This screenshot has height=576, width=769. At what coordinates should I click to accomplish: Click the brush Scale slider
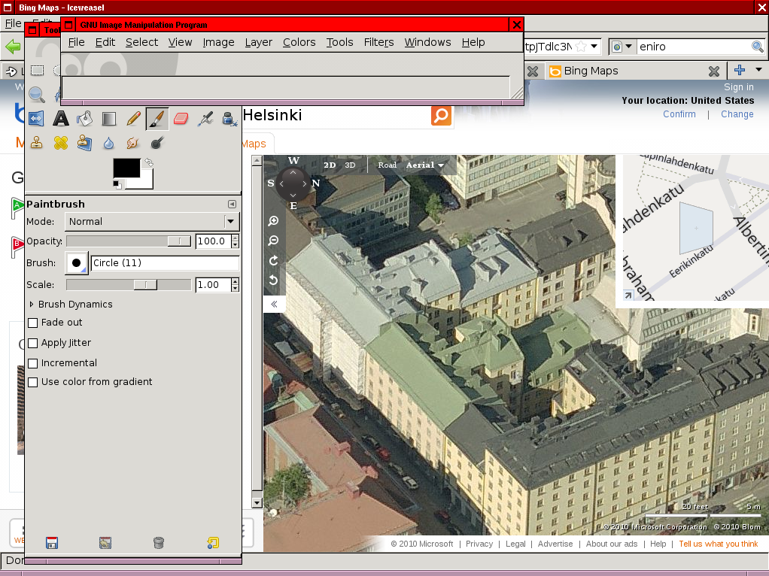[129, 285]
